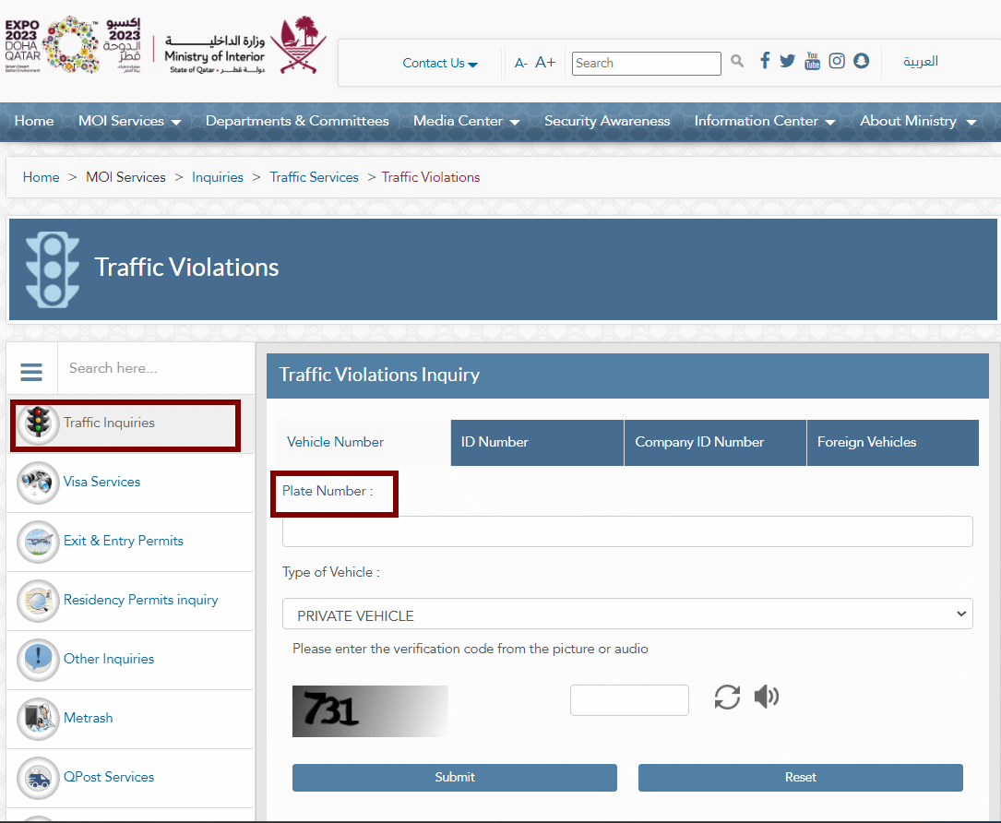Submit the traffic violations inquiry
Image resolution: width=1001 pixels, height=823 pixels.
pyautogui.click(x=454, y=777)
